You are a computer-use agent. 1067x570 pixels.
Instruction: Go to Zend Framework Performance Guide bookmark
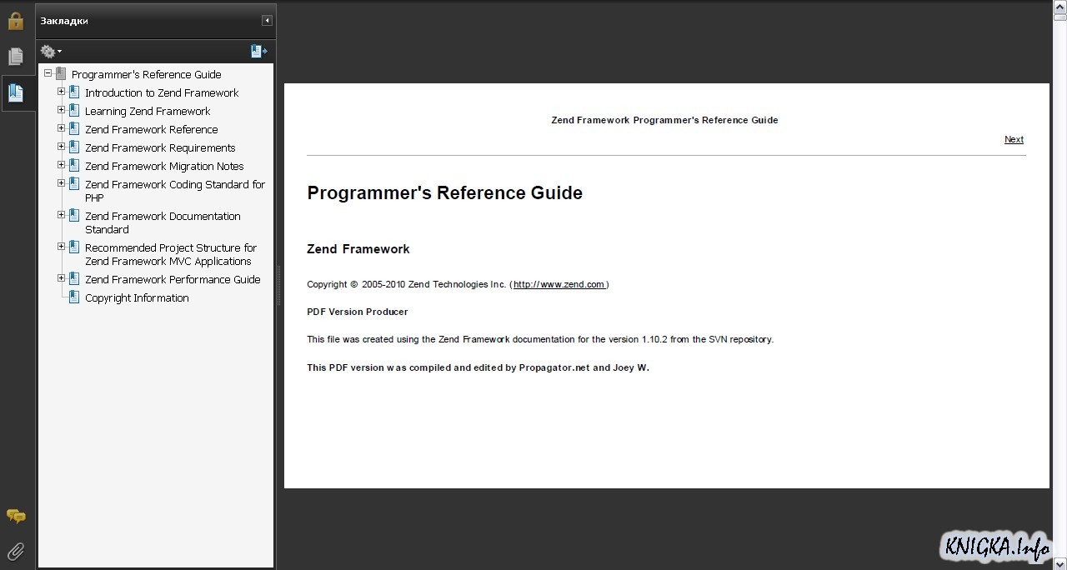pos(173,279)
